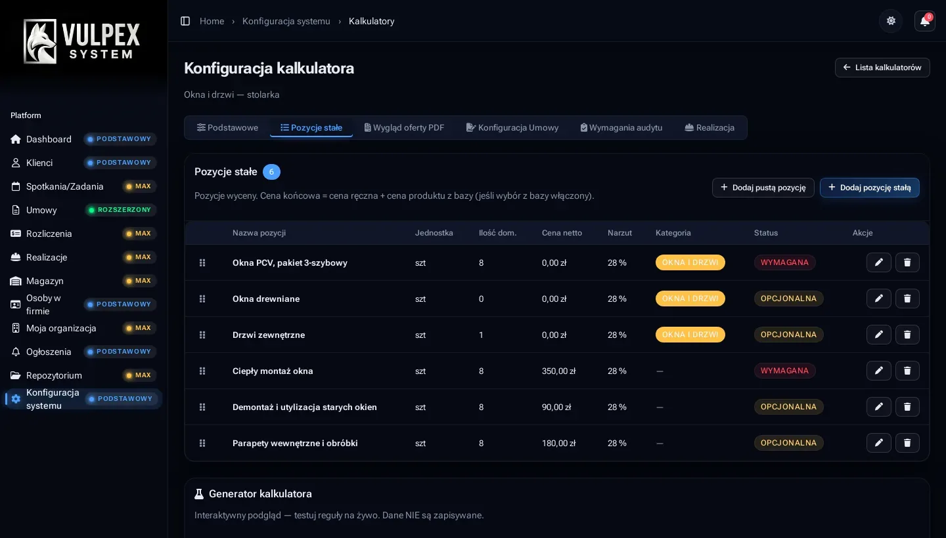Click WYMAGANA status of Ciepły montaż okna

(784, 371)
